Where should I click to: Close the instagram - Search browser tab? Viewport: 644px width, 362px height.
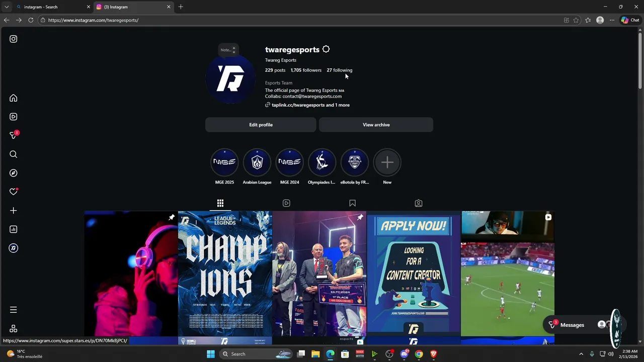(89, 7)
